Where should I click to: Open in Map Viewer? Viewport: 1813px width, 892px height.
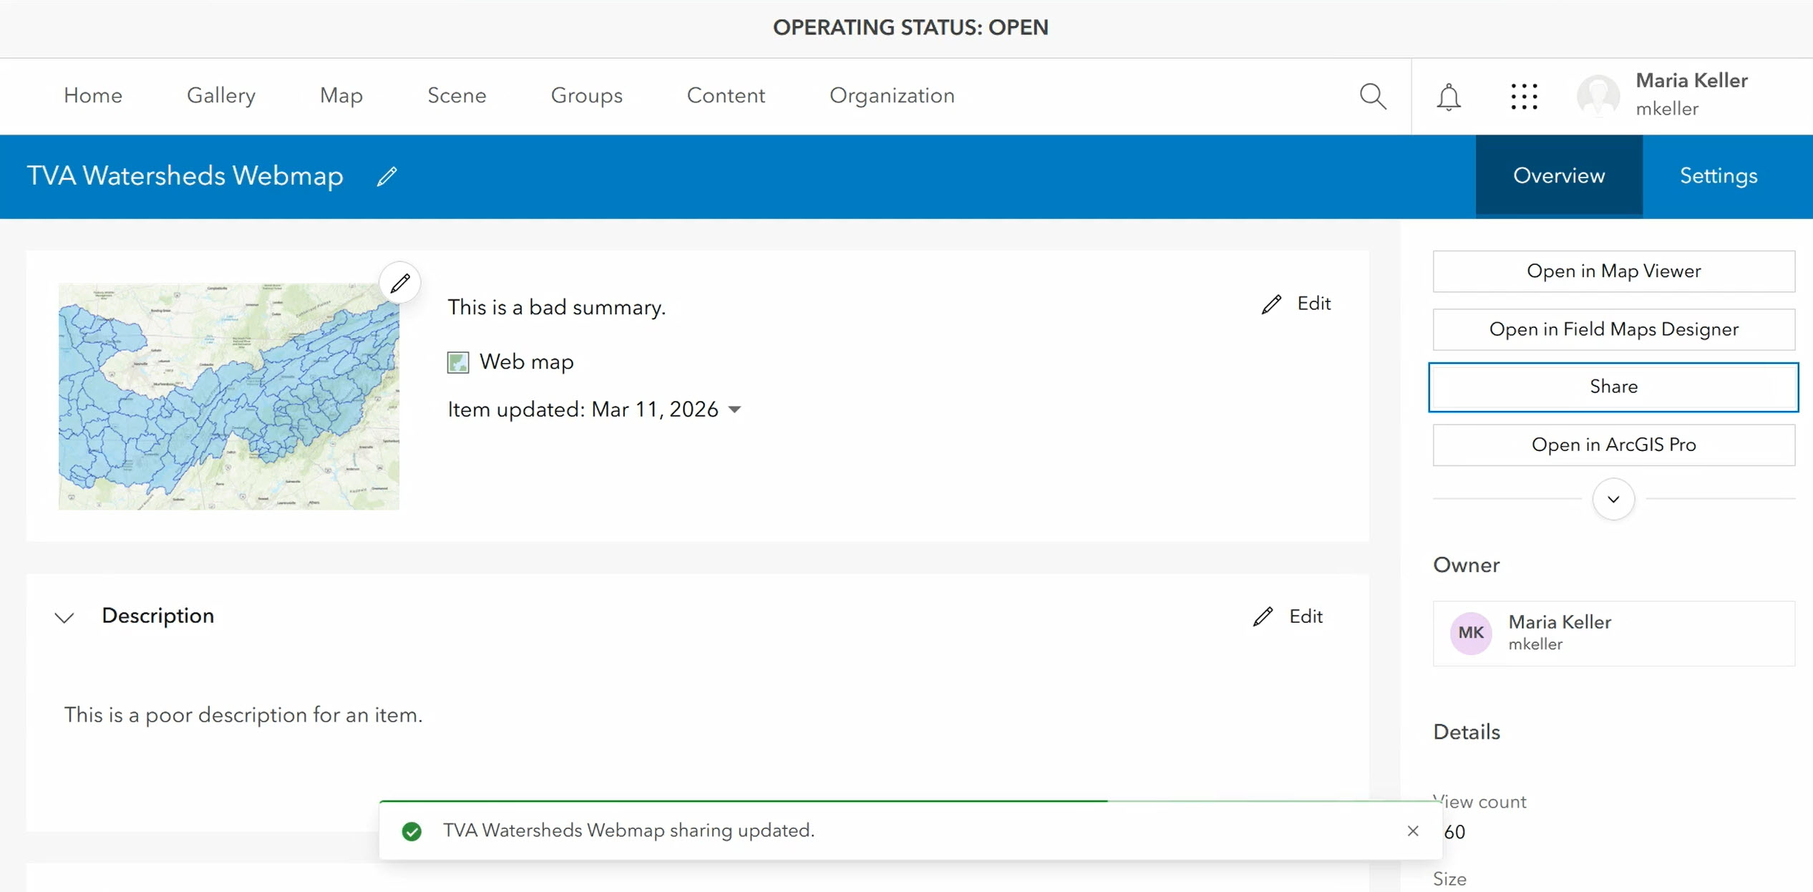point(1613,271)
